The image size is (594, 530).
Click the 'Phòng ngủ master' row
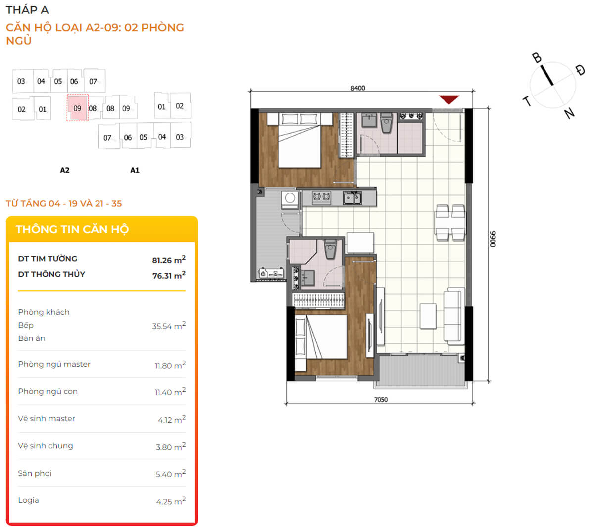point(101,365)
